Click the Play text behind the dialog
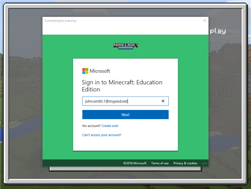This screenshot has height=189, width=251. tap(218, 31)
